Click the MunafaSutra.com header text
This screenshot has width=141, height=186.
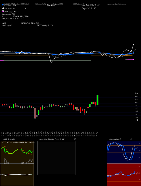[x=120, y=4]
